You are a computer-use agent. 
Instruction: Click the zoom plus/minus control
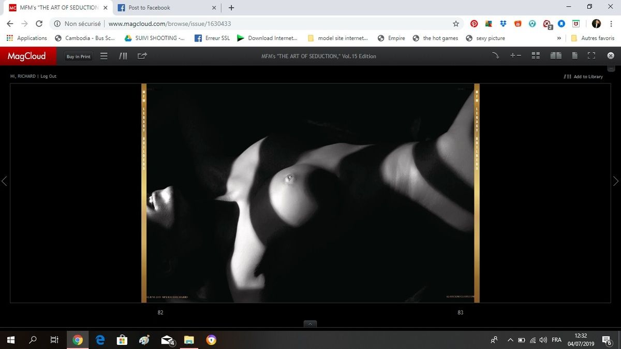515,56
